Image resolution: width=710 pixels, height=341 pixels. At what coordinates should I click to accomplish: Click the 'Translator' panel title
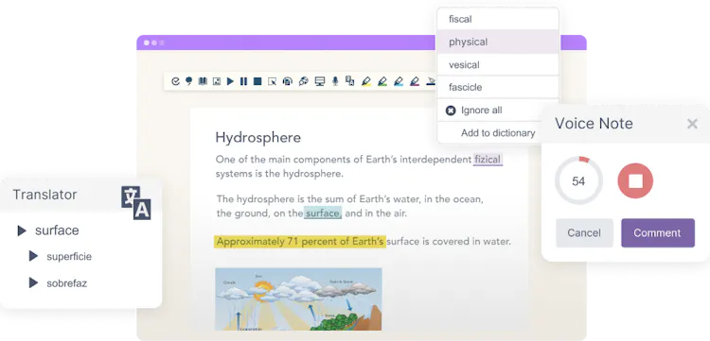[x=44, y=195]
